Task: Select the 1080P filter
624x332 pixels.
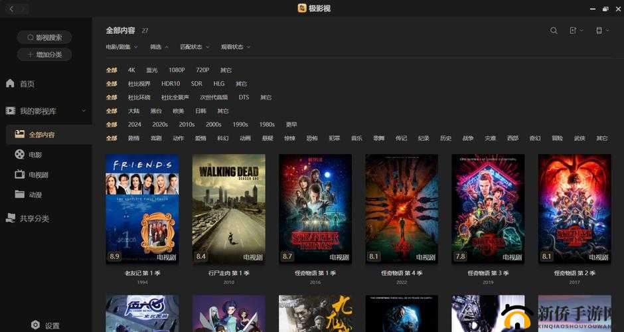Action: point(177,70)
